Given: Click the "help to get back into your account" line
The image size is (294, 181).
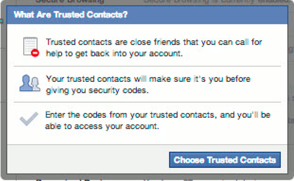Looking at the screenshot, I should pyautogui.click(x=113, y=53).
